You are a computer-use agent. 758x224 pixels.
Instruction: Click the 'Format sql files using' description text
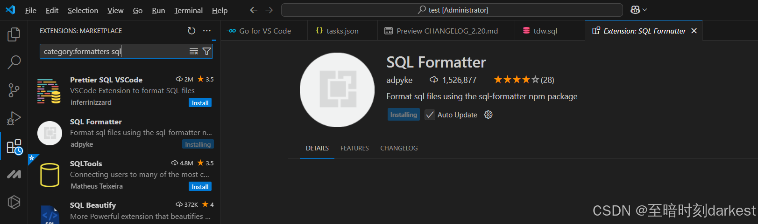coord(482,96)
